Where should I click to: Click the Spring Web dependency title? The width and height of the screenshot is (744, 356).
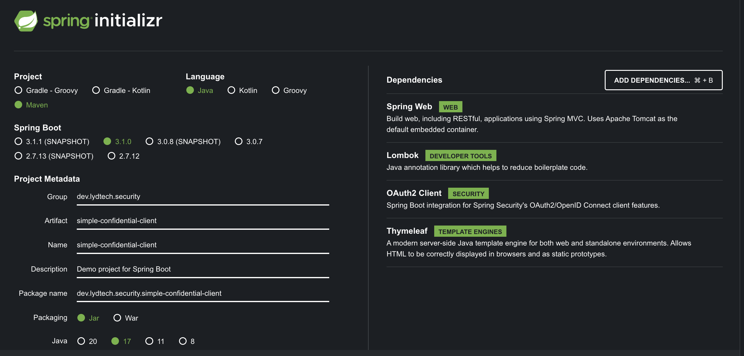[x=409, y=107]
